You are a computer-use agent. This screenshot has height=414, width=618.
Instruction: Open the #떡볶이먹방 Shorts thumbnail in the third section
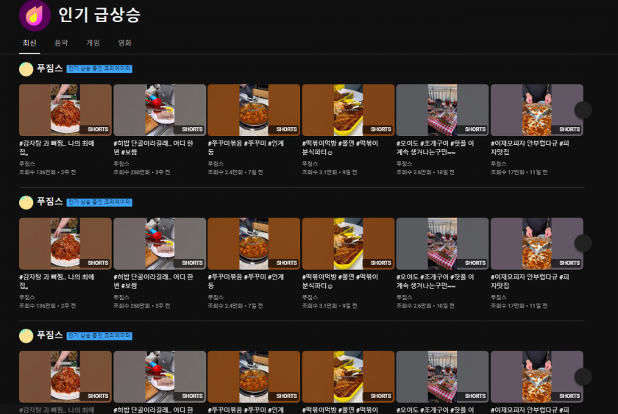(x=348, y=377)
